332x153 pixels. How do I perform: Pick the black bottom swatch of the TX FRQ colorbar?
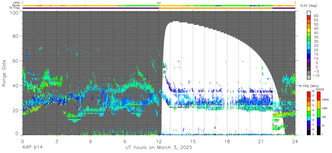309,133
